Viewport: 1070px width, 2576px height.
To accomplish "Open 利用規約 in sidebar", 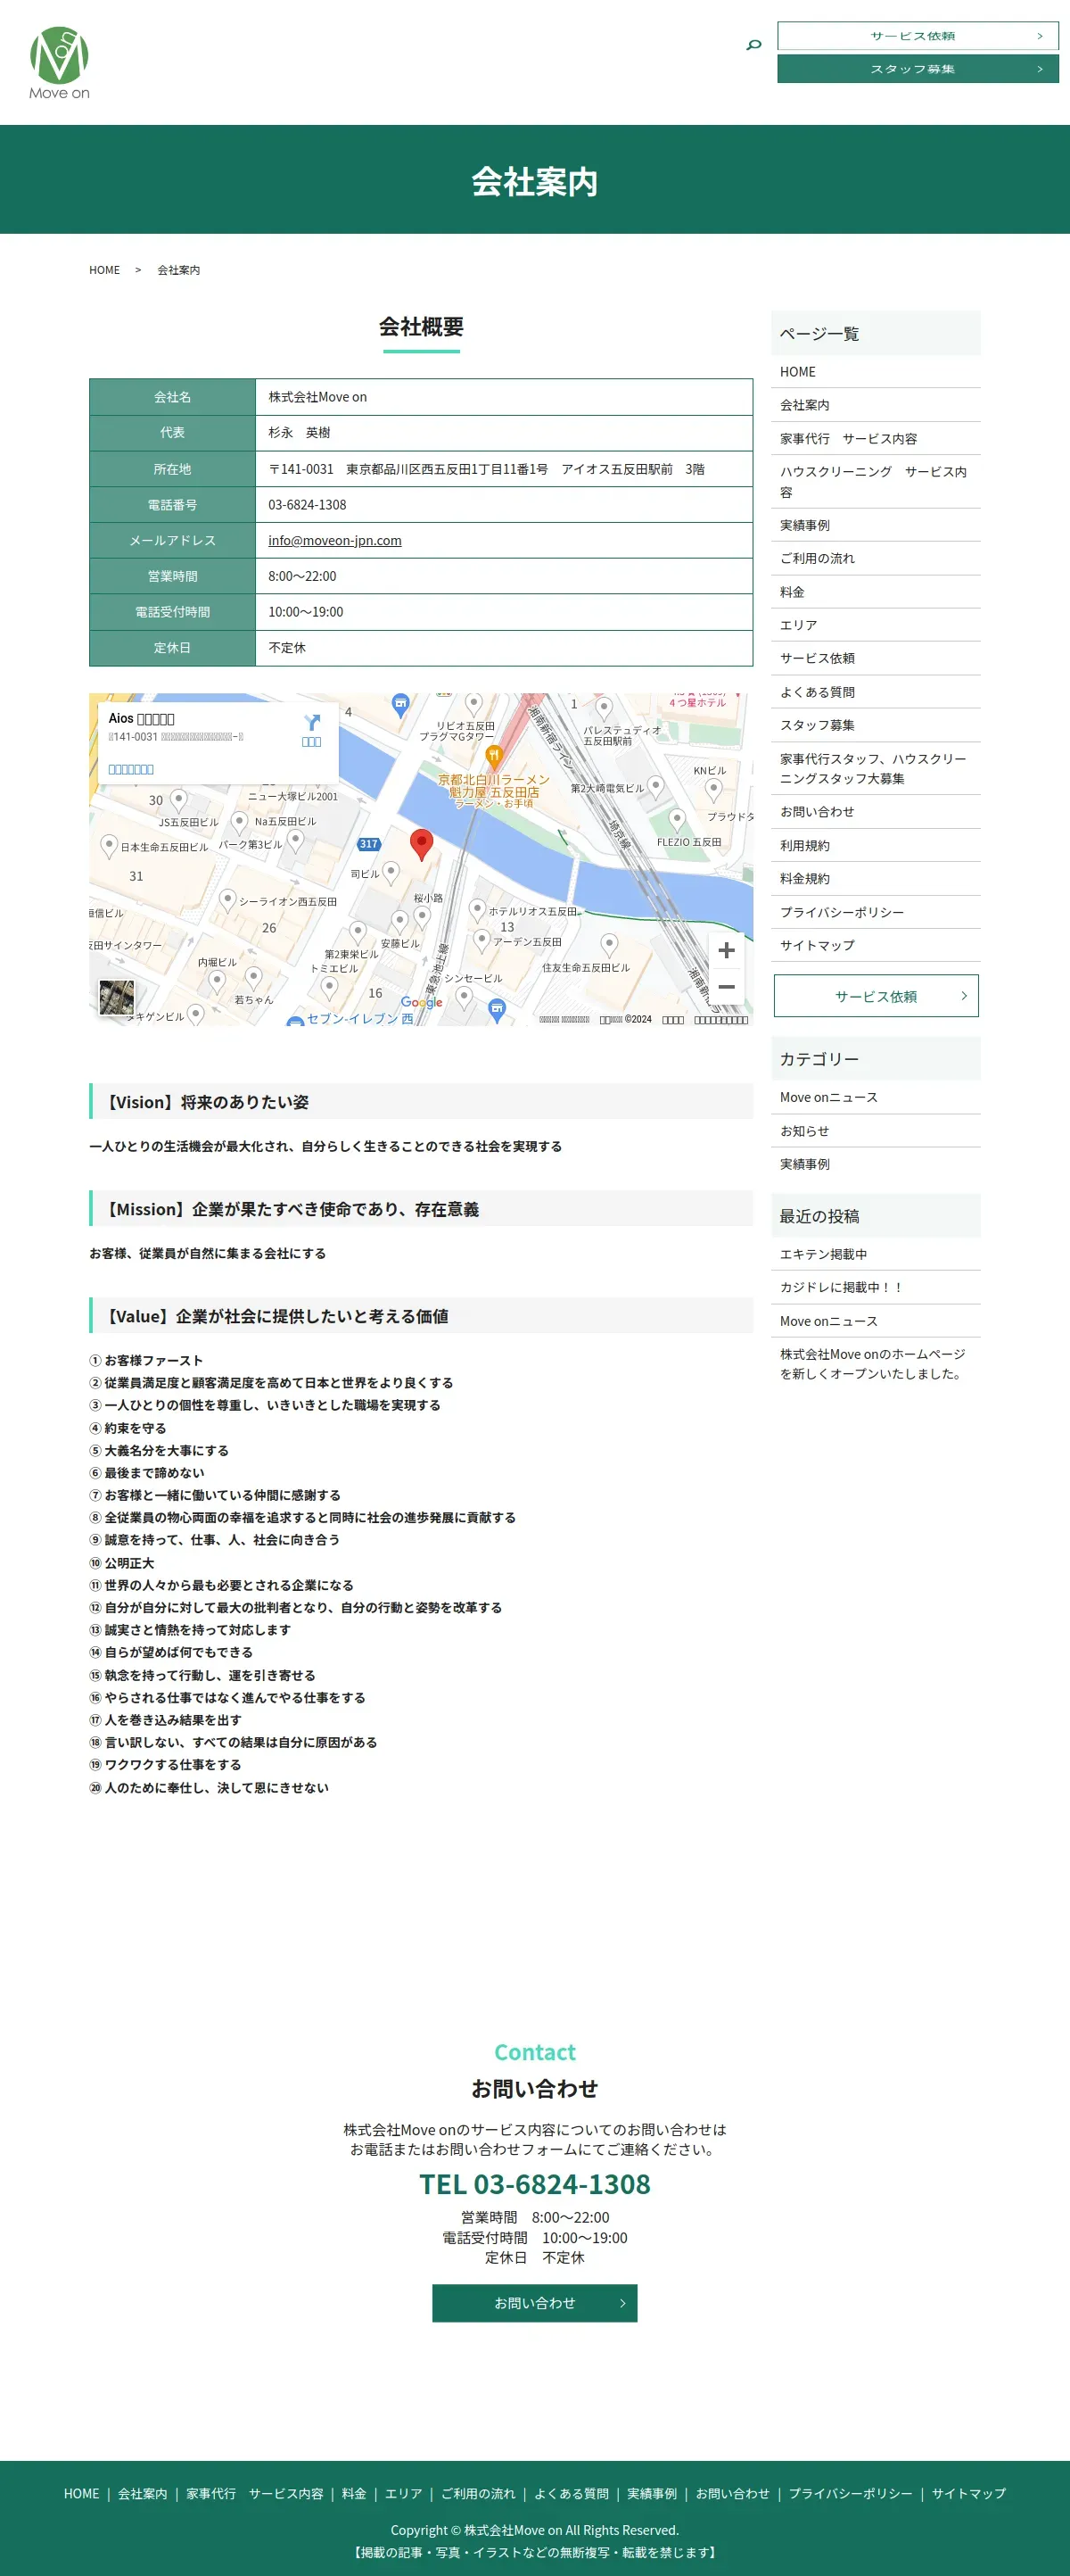I will coord(877,845).
